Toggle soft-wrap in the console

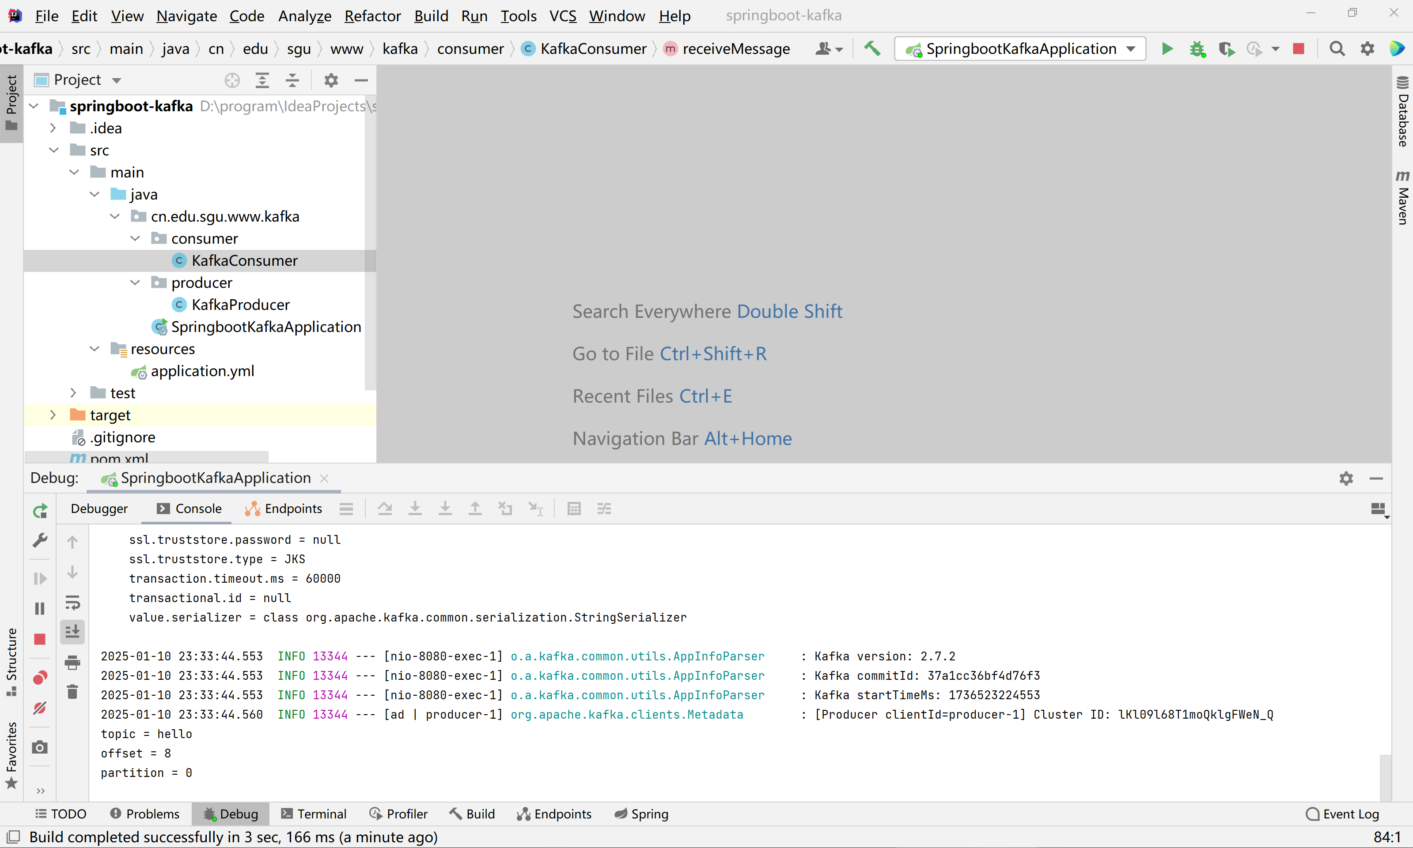(72, 602)
